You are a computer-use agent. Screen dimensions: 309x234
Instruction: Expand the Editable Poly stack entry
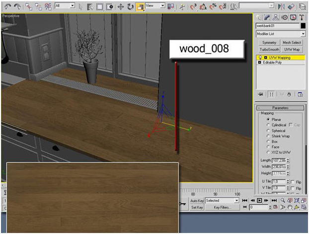pyautogui.click(x=259, y=63)
